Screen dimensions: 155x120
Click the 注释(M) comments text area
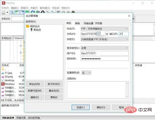pyautogui.click(x=98, y=90)
